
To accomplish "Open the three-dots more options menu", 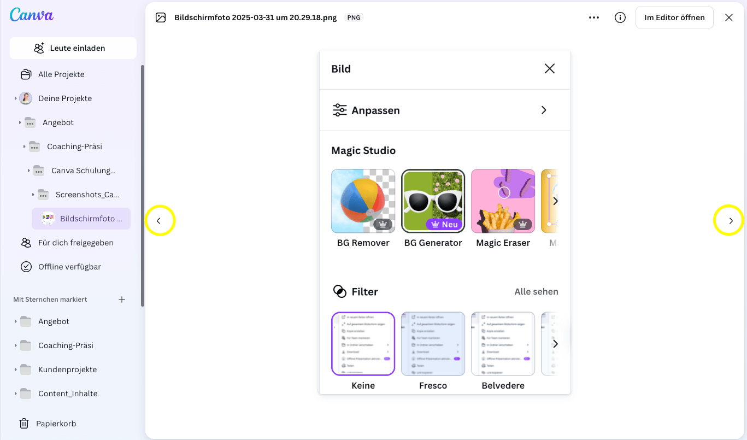I will (594, 17).
